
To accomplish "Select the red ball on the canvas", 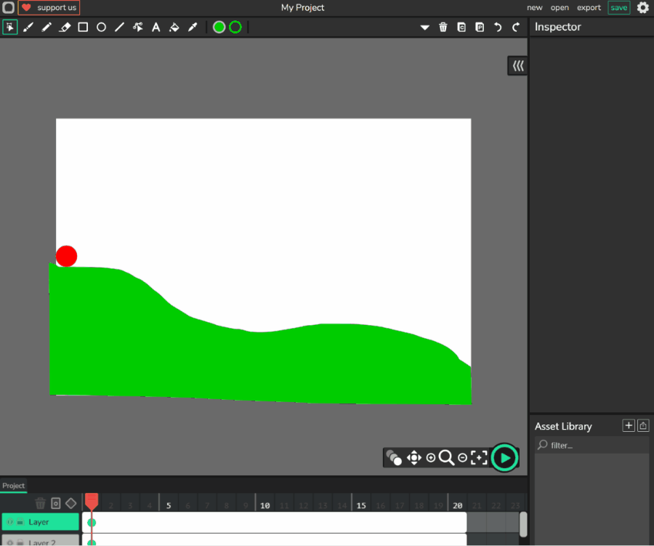I will pos(66,256).
